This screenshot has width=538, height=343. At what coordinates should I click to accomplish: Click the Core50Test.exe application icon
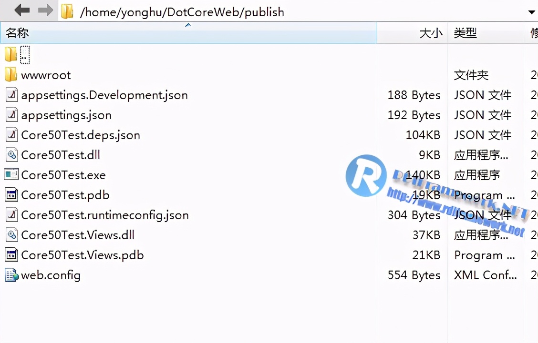pyautogui.click(x=11, y=174)
